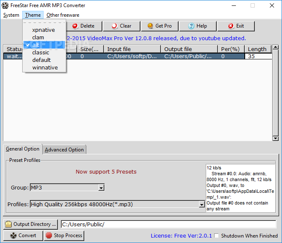Expand the Group MP3 dropdown

point(101,188)
